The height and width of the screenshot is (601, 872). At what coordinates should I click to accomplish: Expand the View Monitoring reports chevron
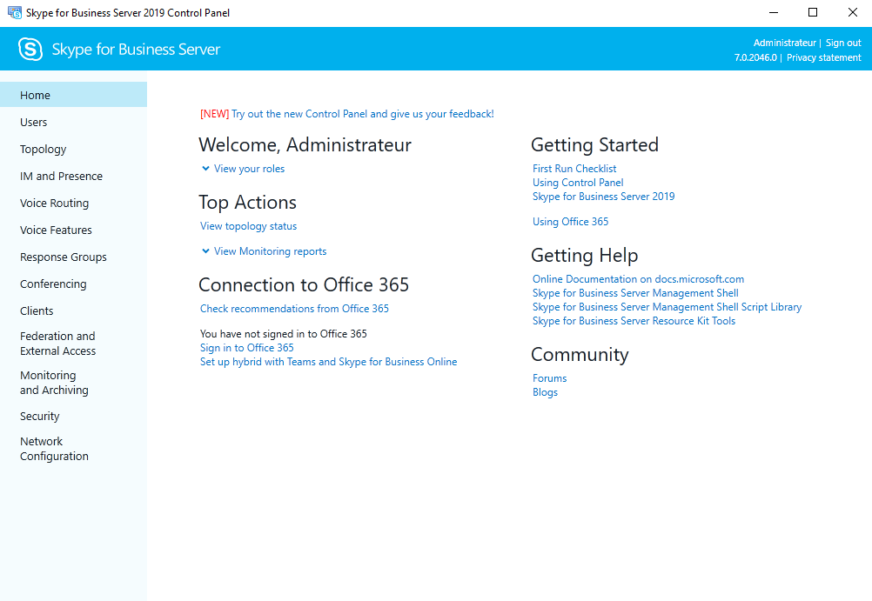[205, 251]
